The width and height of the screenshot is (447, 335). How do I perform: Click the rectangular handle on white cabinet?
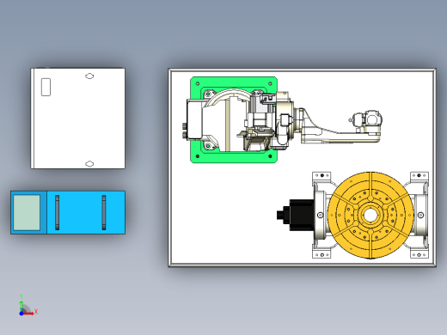pyautogui.click(x=46, y=87)
